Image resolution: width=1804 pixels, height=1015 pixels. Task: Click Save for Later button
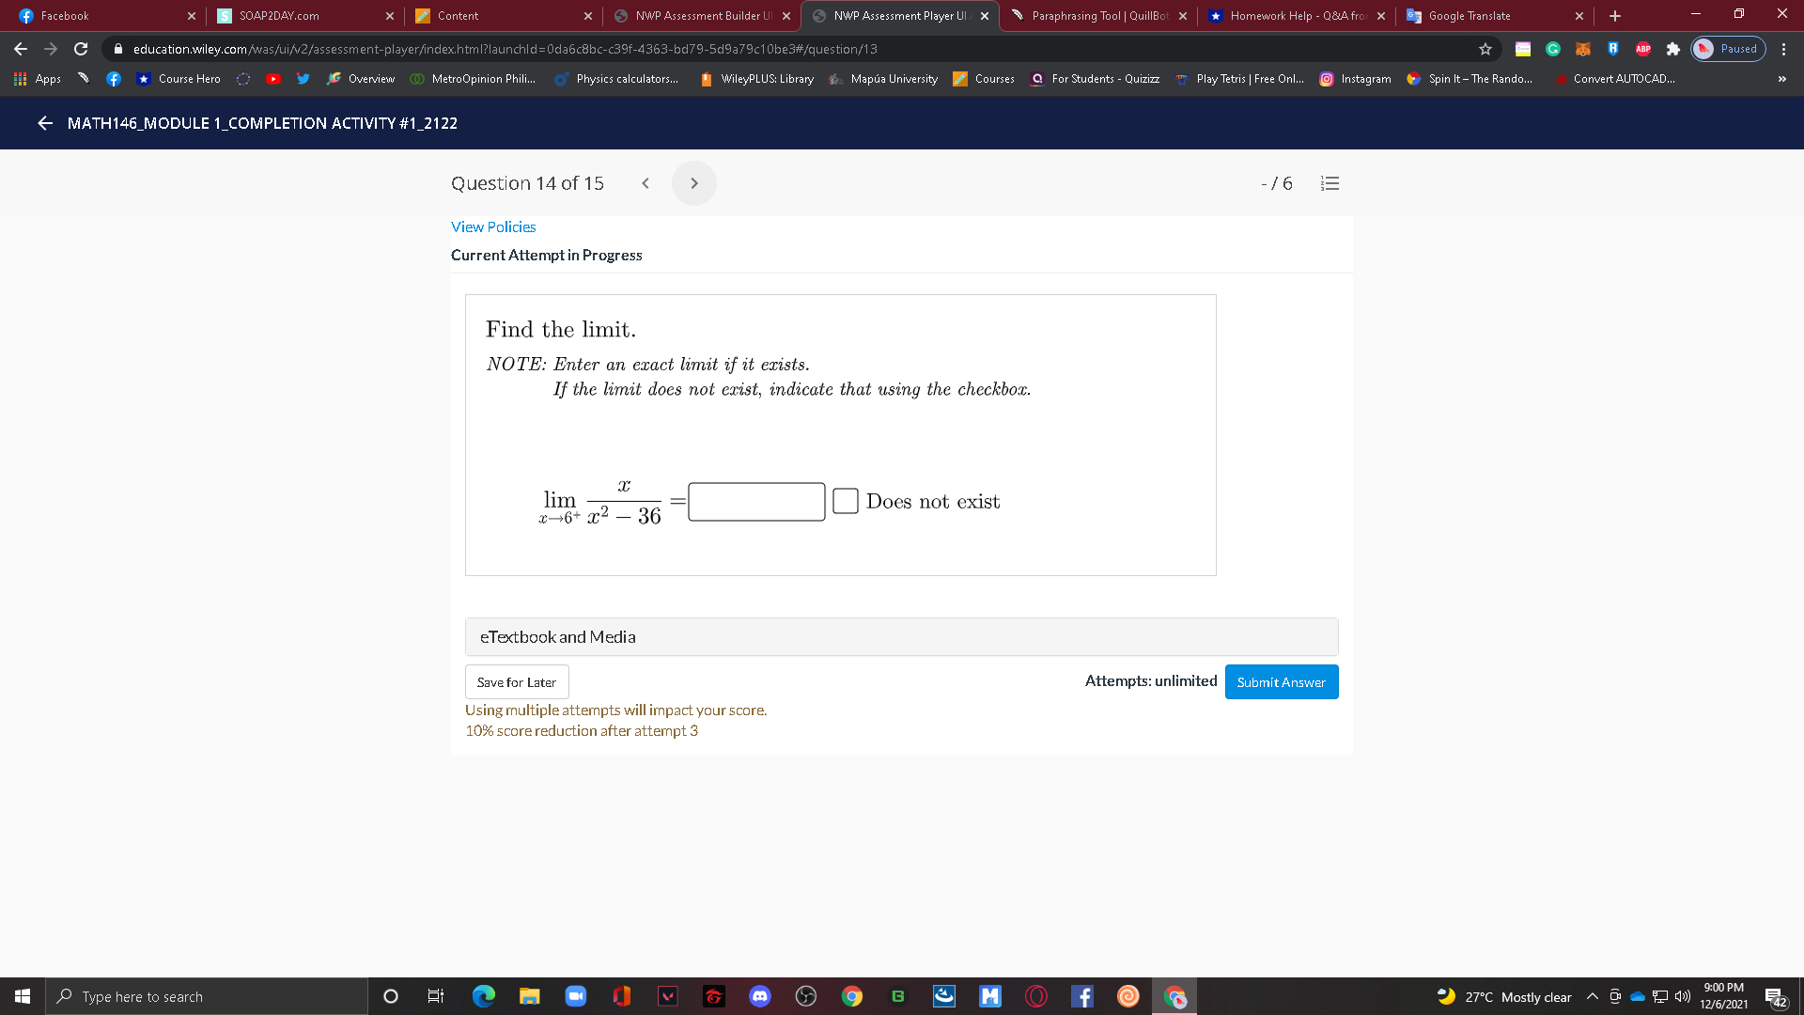tap(516, 681)
